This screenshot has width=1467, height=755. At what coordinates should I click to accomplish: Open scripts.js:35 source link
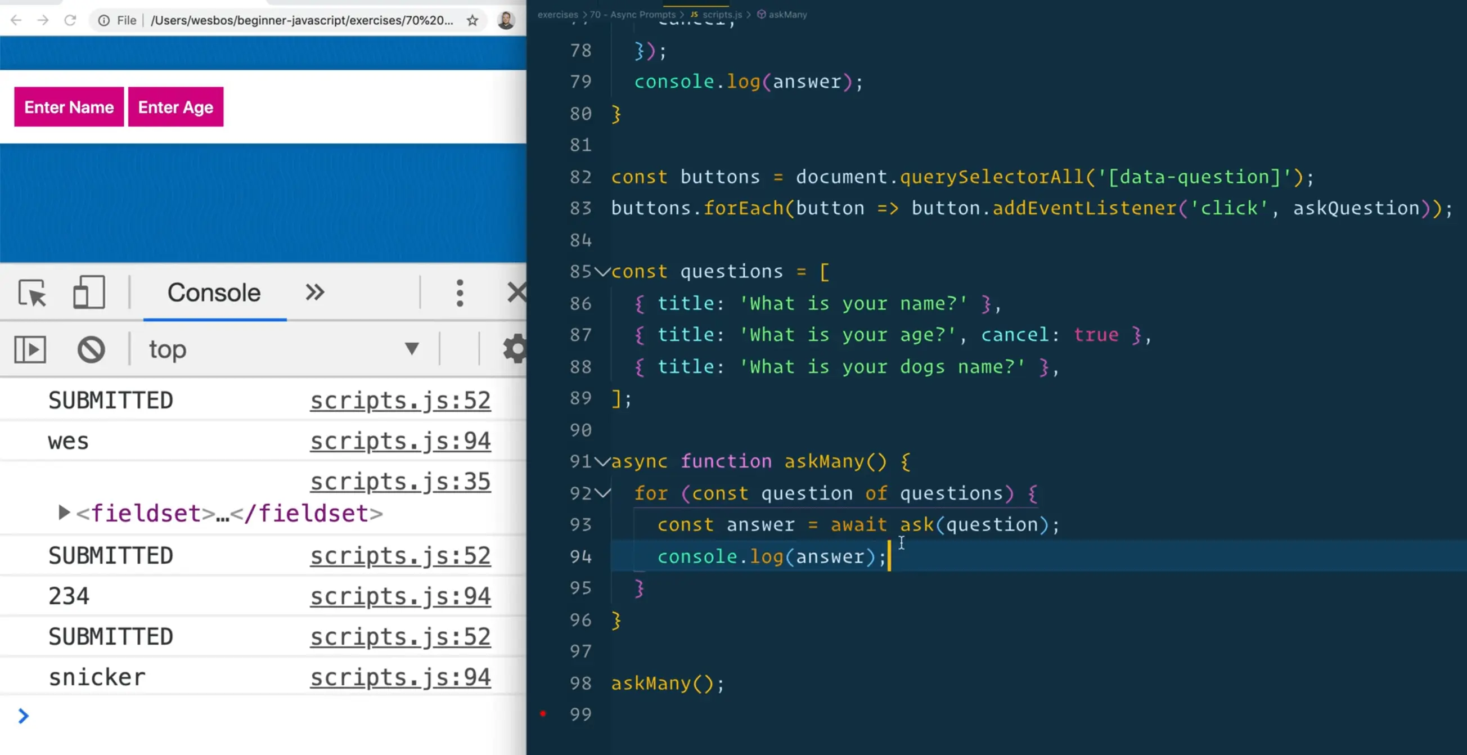(400, 482)
